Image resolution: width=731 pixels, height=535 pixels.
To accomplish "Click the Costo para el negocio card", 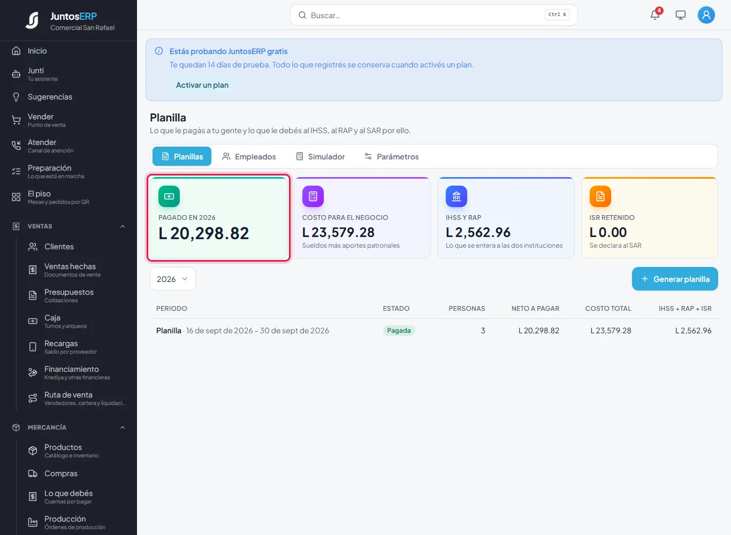I will (x=362, y=218).
